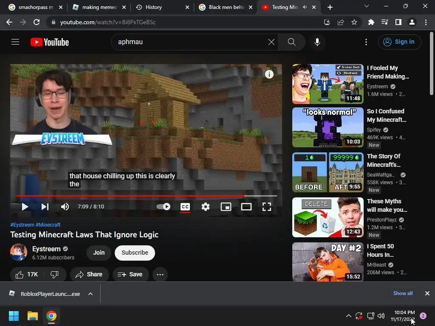Open Eystreem channel avatar
This screenshot has height=326, width=435.
click(19, 252)
